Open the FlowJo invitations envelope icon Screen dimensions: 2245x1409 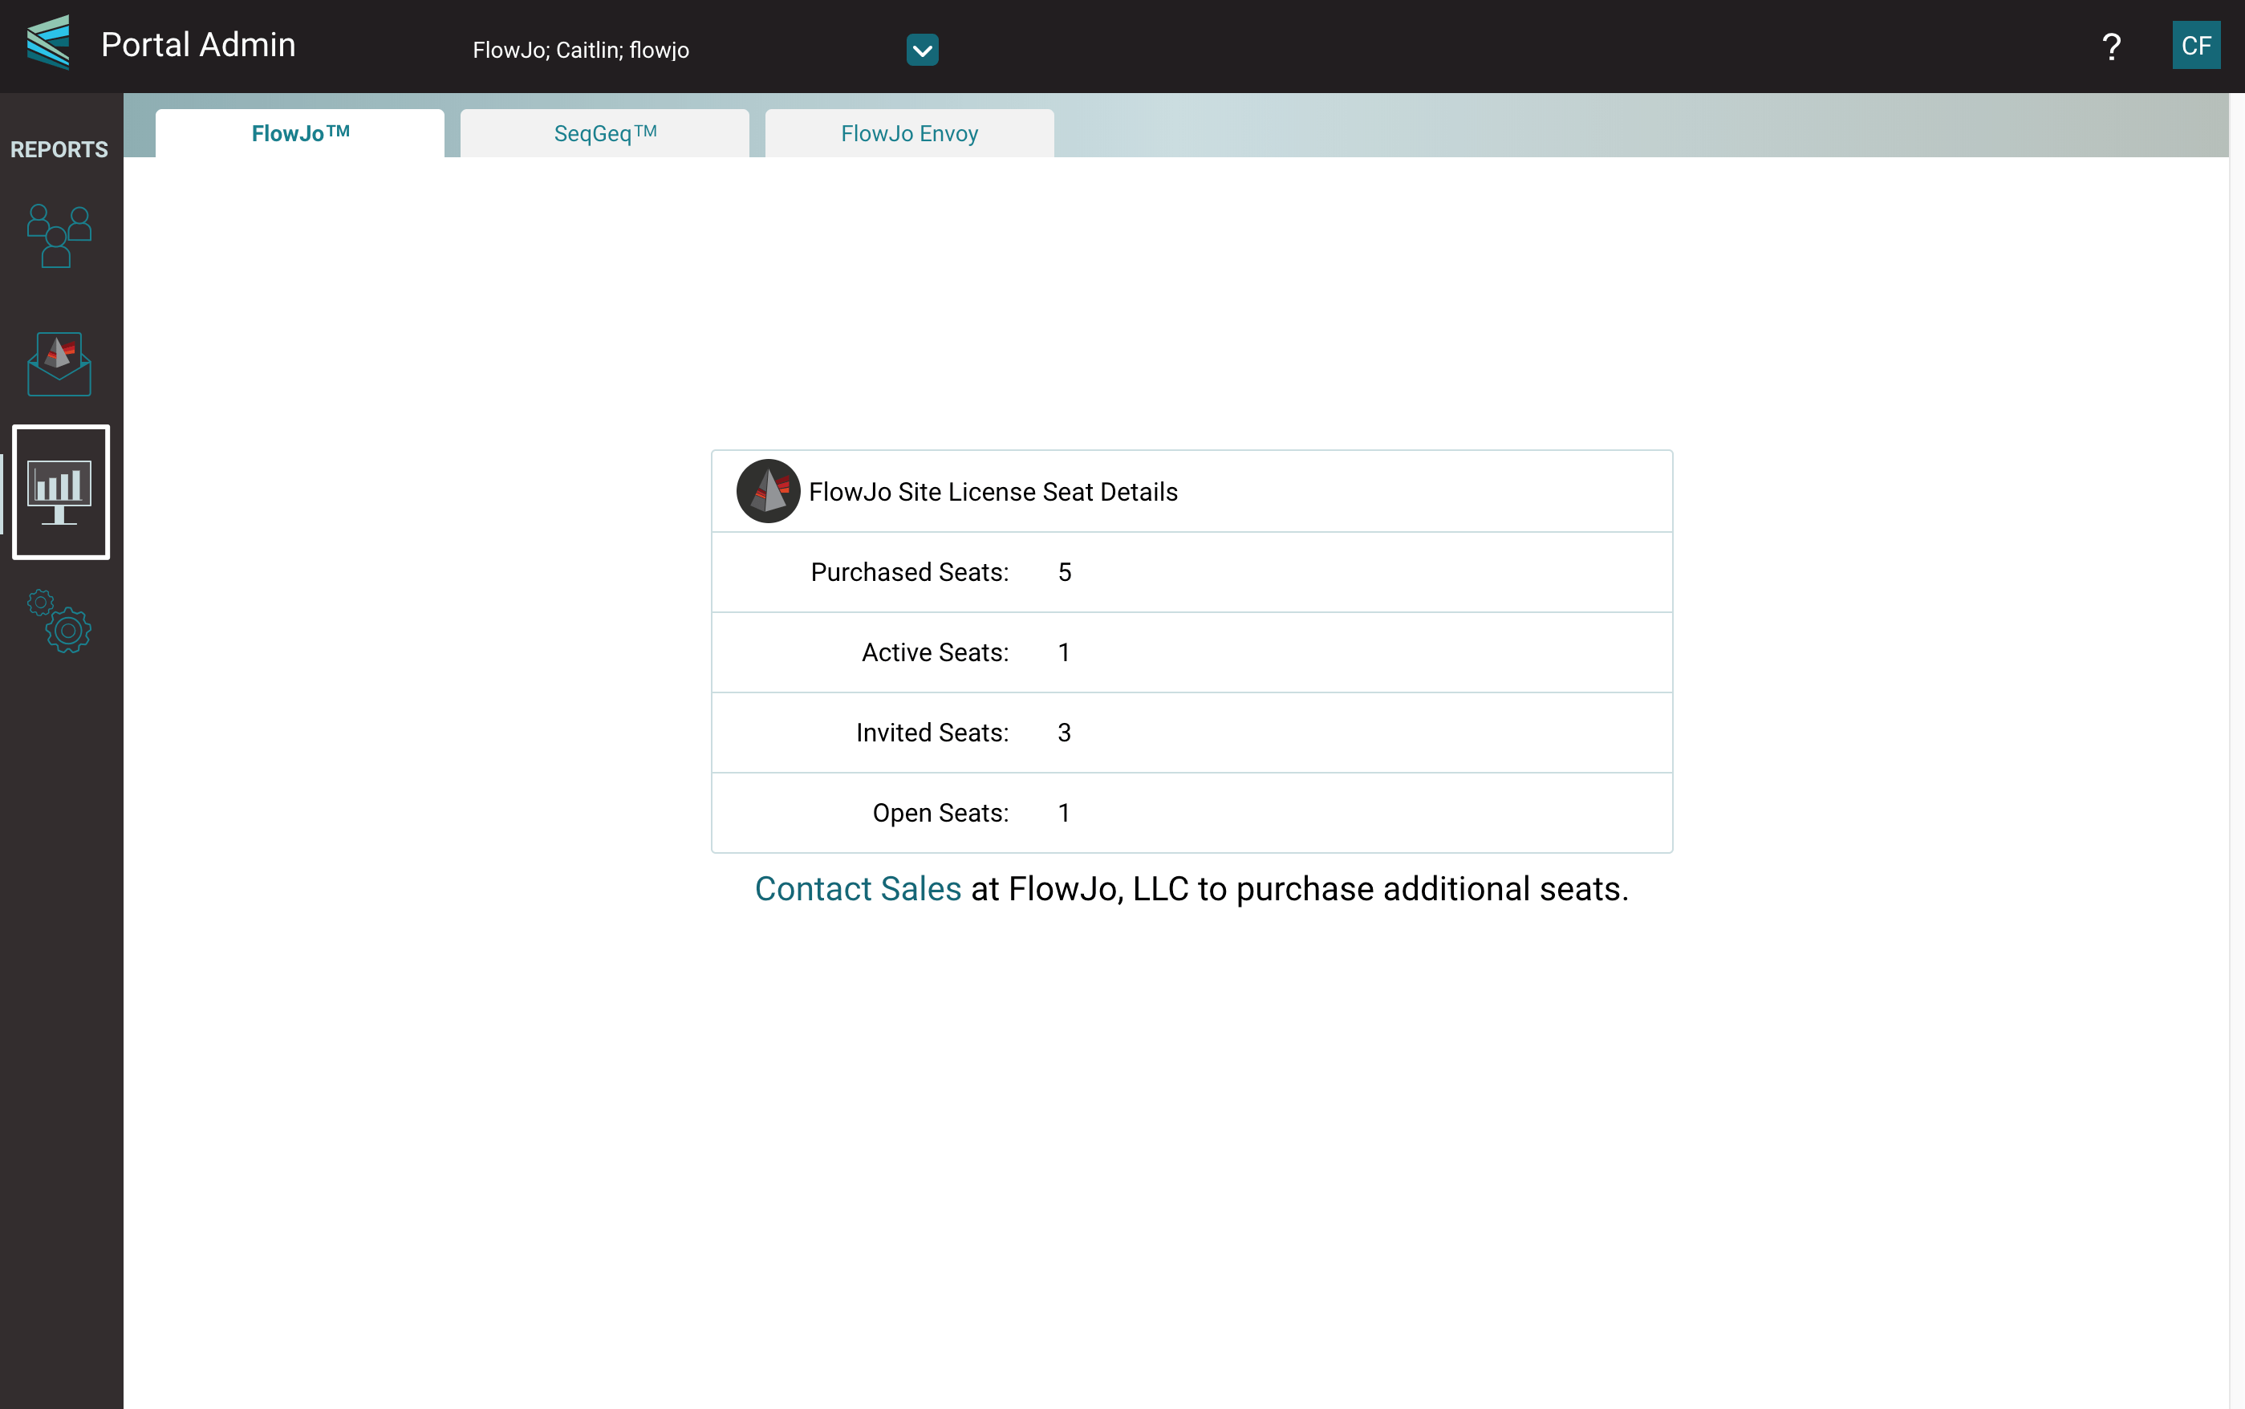point(59,364)
